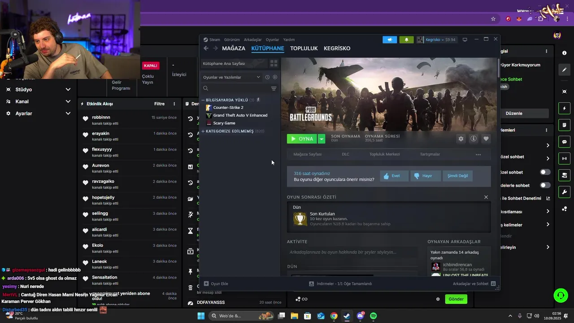Open stream info icon in Twitch sidebar
Screen dimensions: 574x323
(564, 53)
